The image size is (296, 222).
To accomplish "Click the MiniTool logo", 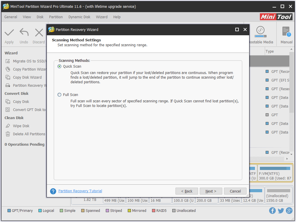I will point(276,17).
